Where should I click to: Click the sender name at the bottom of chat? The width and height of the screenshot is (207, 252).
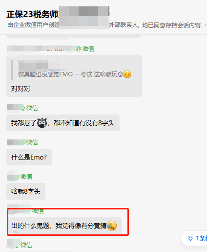(x=20, y=245)
